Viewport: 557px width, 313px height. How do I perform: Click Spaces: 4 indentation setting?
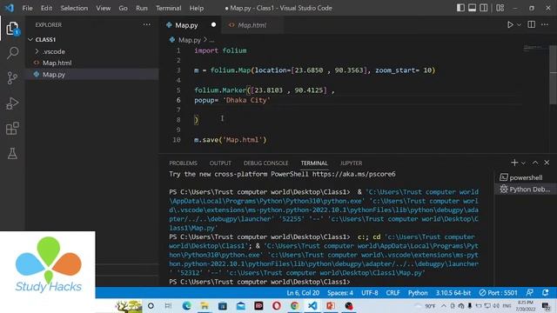340,293
